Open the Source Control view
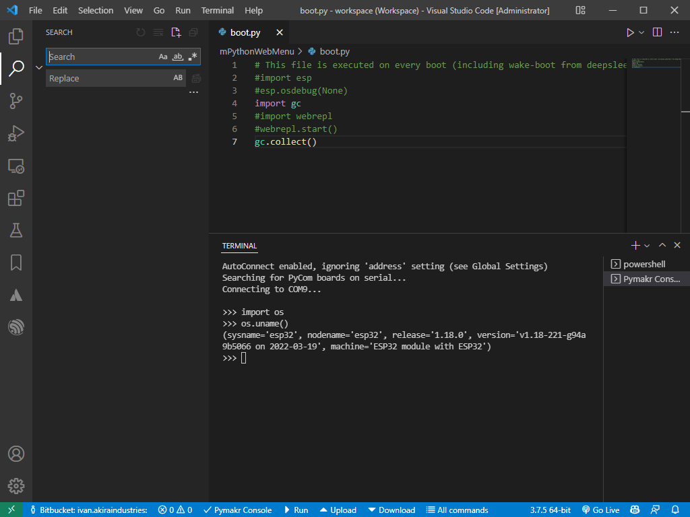Image resolution: width=690 pixels, height=517 pixels. click(16, 101)
